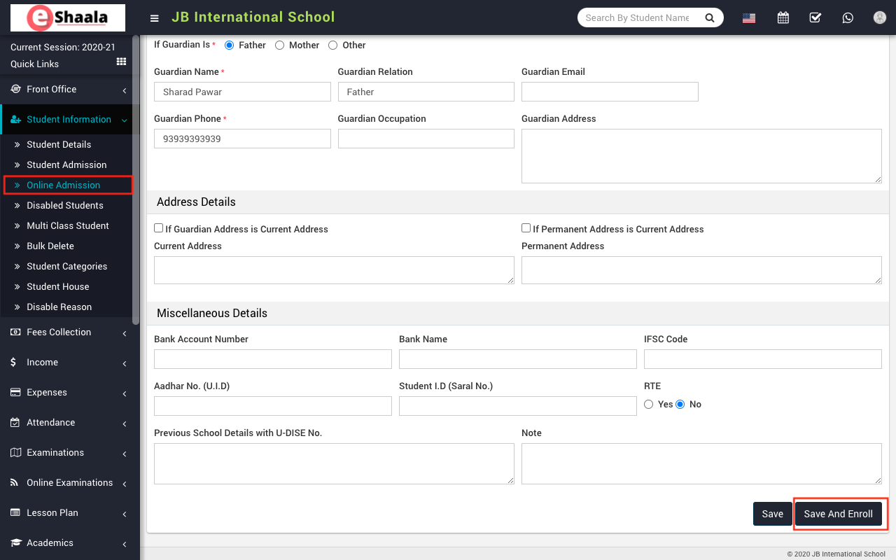Click the WhatsApp icon in header

point(848,18)
